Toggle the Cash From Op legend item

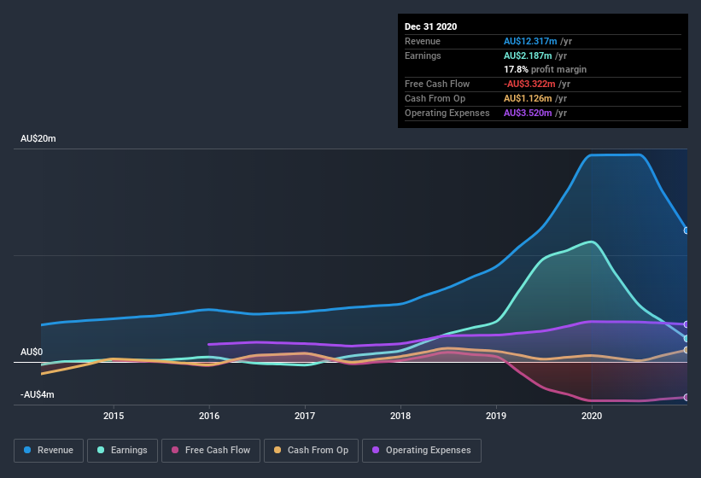tap(310, 450)
